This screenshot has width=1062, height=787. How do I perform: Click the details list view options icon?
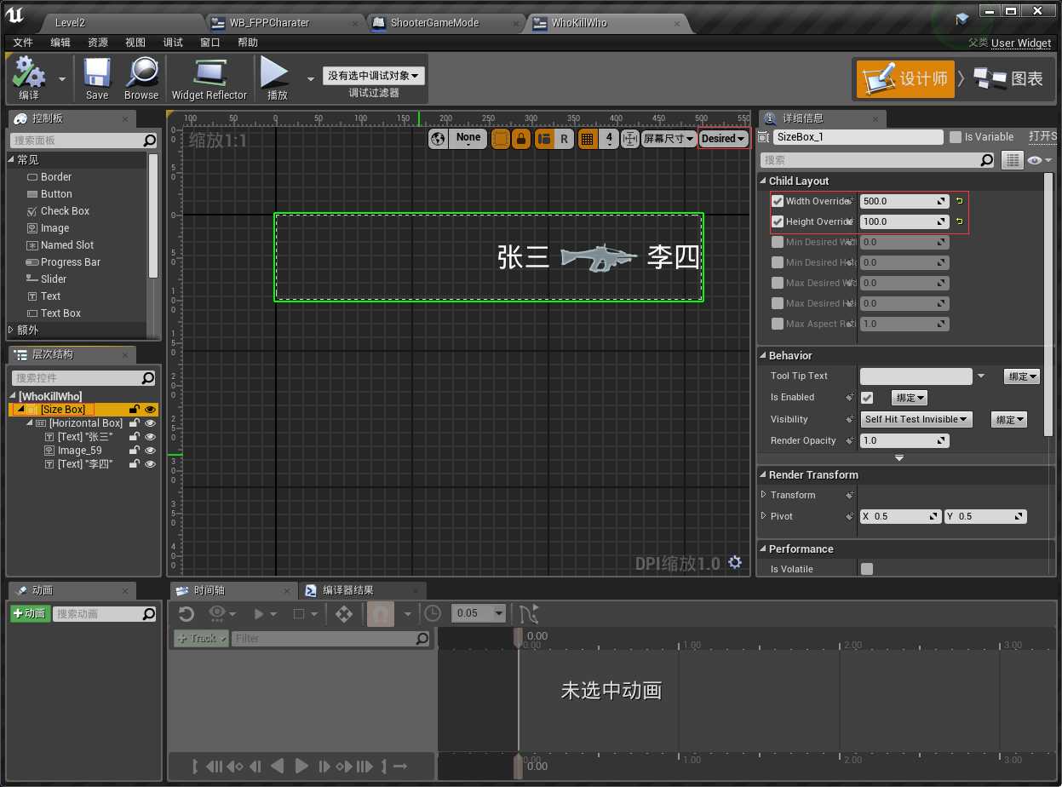[1011, 160]
